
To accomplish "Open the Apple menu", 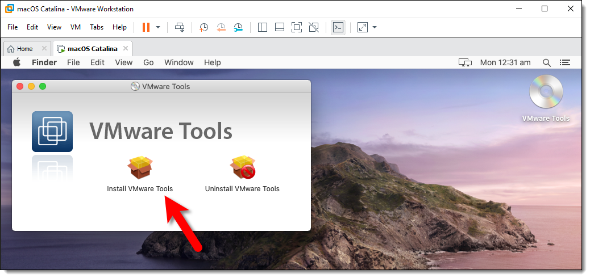I will click(16, 62).
